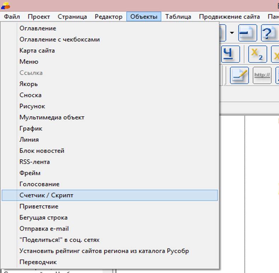Click 'Голосование' menu entry
This screenshot has height=273, width=279.
coord(39,184)
